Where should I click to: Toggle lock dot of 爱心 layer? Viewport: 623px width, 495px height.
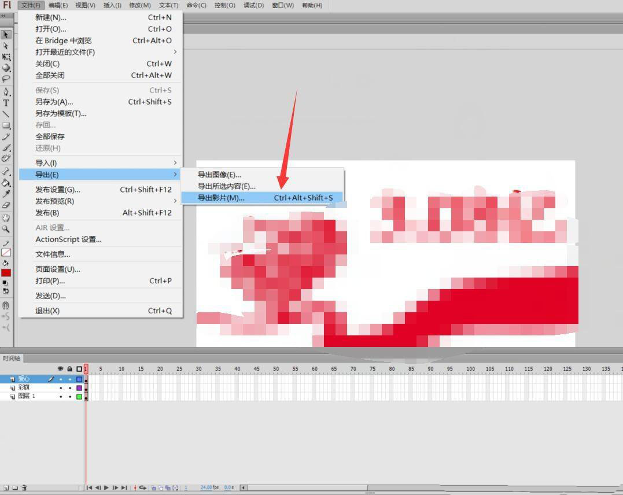pos(70,379)
